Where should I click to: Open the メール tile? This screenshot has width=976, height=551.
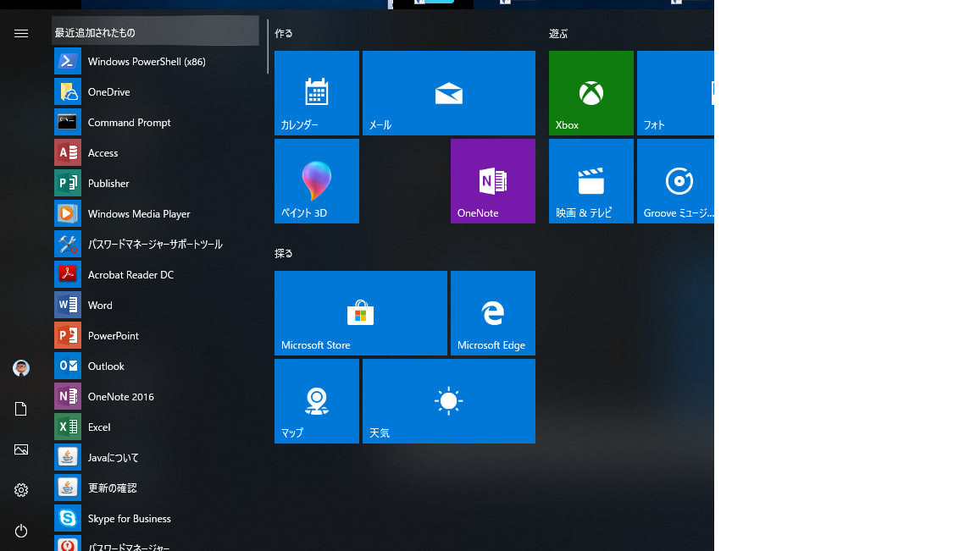449,93
